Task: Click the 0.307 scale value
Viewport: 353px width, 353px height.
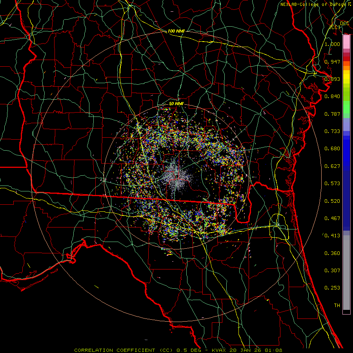Action: (x=332, y=270)
